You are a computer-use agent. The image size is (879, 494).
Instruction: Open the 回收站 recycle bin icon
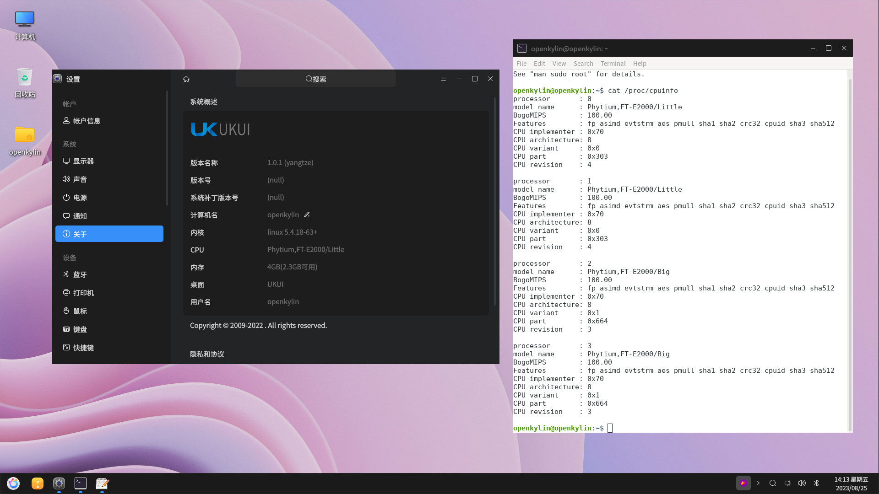[25, 83]
